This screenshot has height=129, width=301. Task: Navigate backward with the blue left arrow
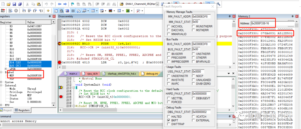coord(60,4)
